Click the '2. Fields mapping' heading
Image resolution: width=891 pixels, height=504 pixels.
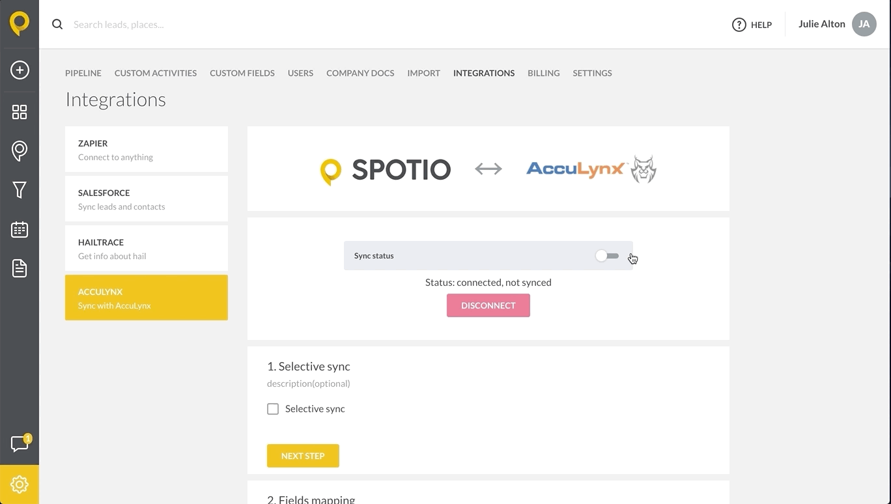[x=311, y=499]
